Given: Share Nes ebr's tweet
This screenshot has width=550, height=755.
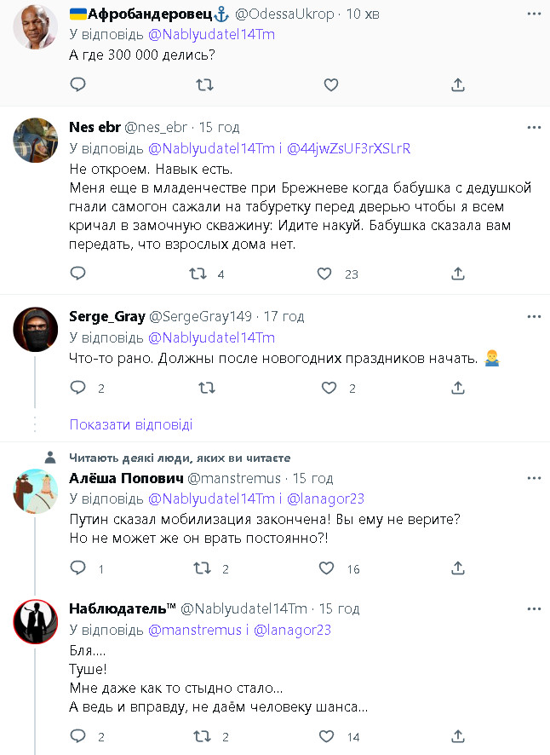Looking at the screenshot, I should (x=457, y=274).
